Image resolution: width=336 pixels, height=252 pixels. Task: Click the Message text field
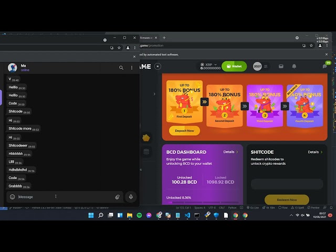(x=64, y=197)
